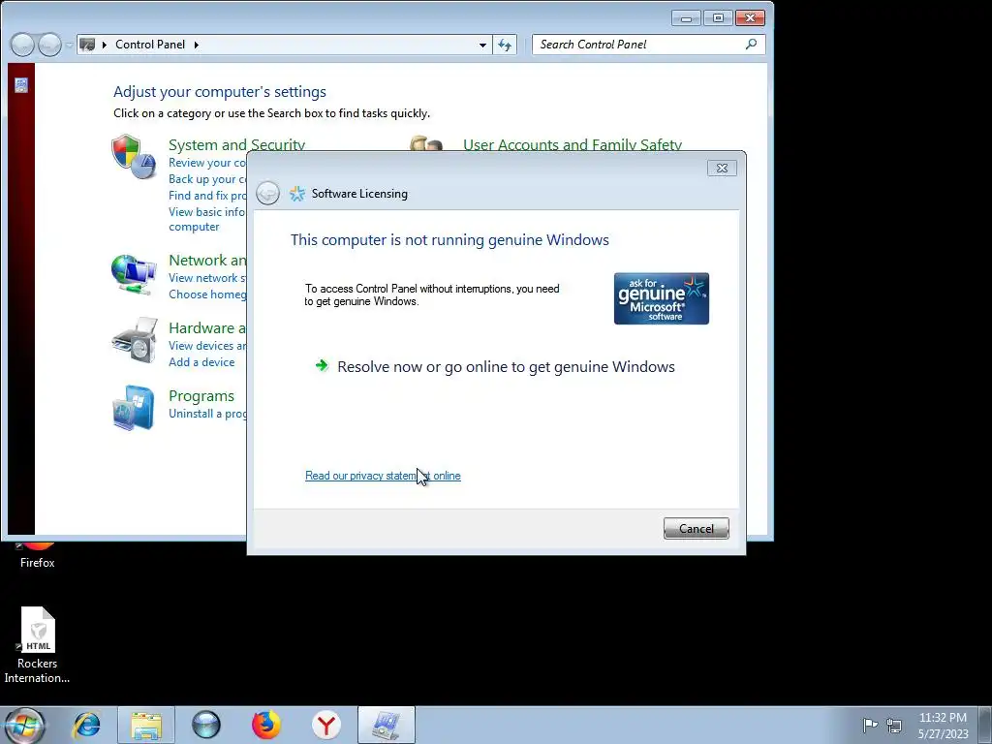Click the search magnifier icon
The height and width of the screenshot is (744, 992).
[751, 45]
